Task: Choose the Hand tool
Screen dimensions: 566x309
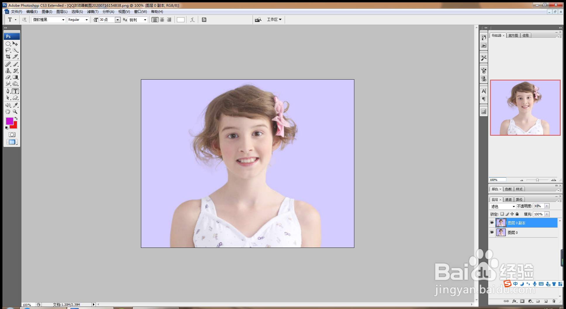Action: [8, 112]
